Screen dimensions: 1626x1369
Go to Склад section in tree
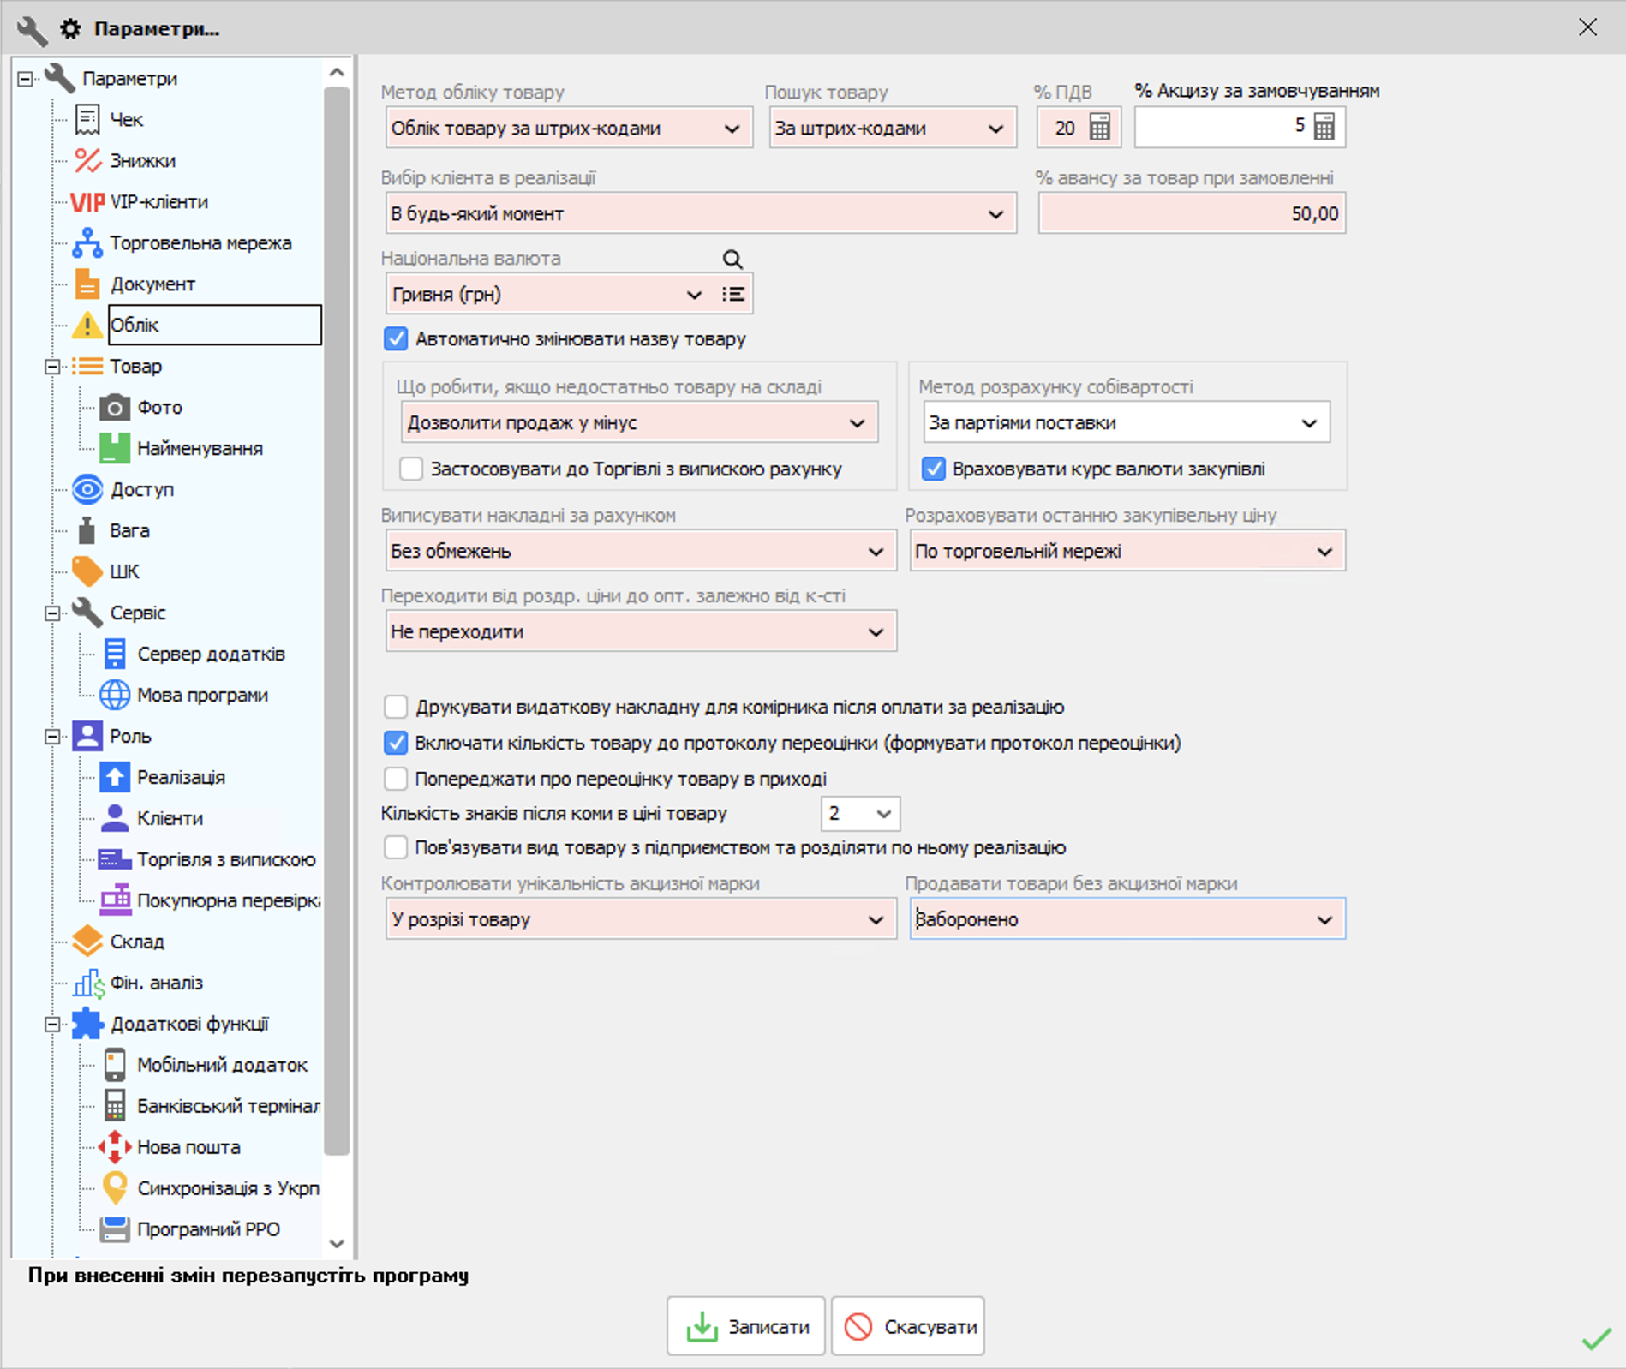tap(137, 942)
